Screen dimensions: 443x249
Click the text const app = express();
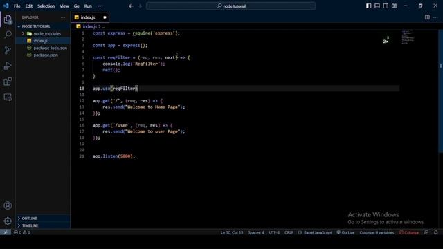[120, 46]
